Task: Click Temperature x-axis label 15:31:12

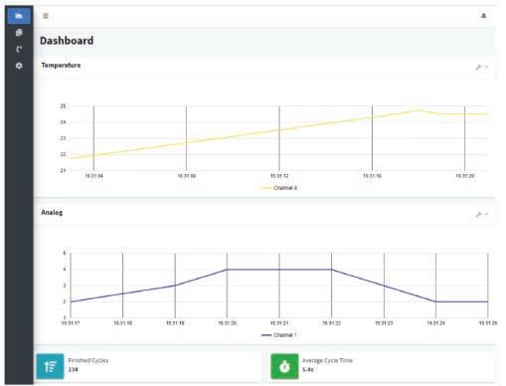Action: pyautogui.click(x=279, y=176)
